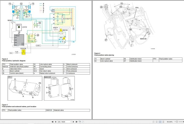
Task: Click the IECU LC9152 component in diagram
Action: pos(19,28)
